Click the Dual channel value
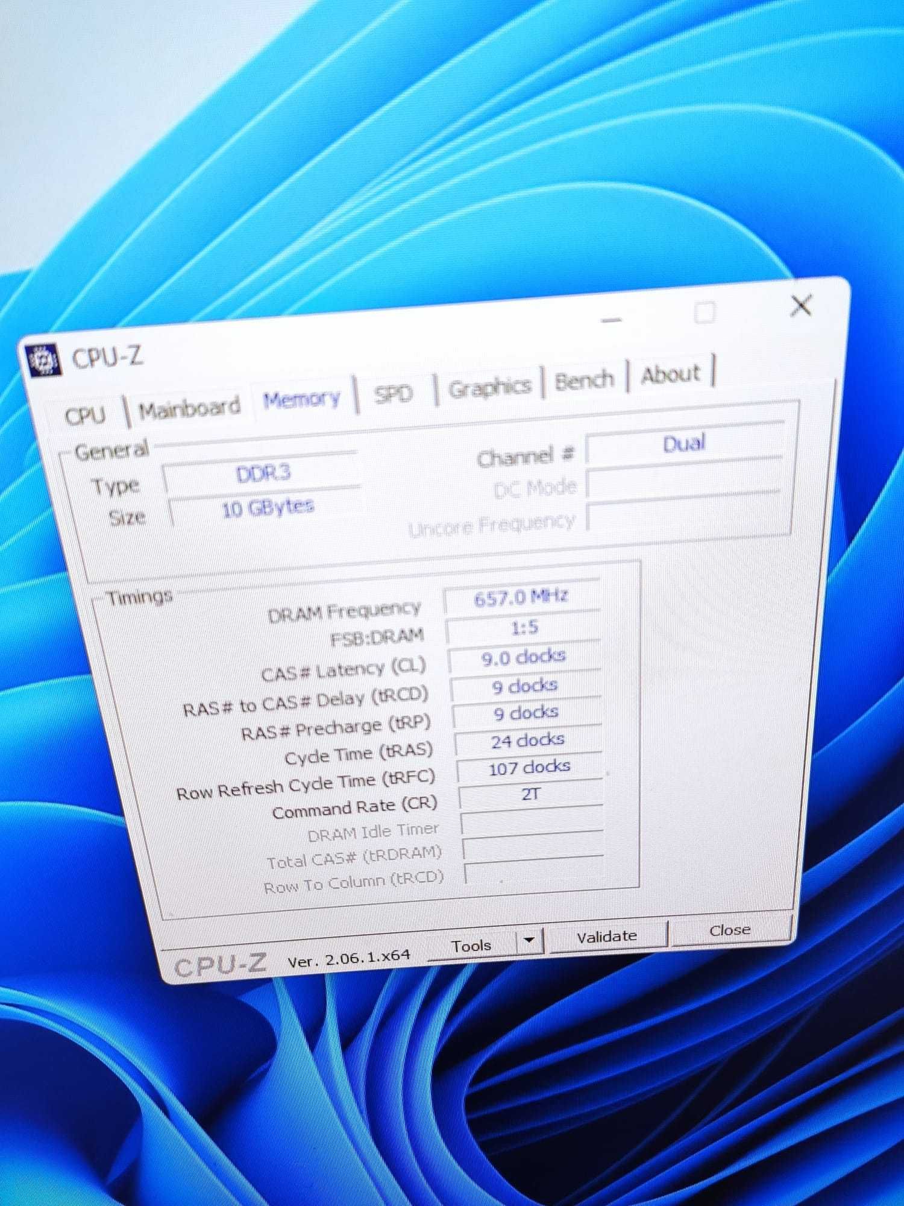 685,444
